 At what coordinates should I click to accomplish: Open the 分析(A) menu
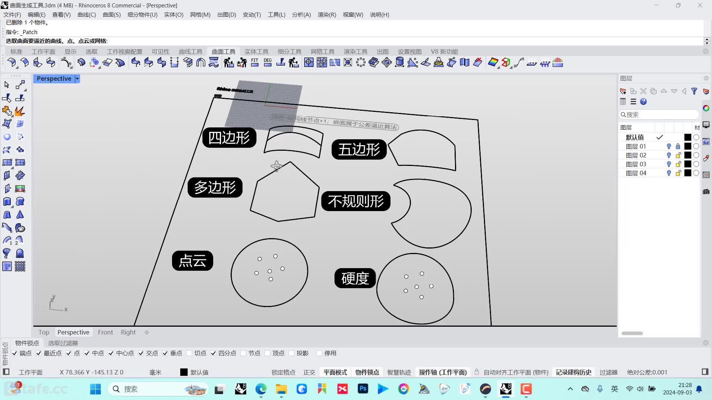tap(301, 15)
